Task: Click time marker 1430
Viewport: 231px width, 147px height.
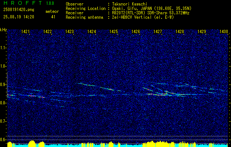Action: (x=224, y=31)
